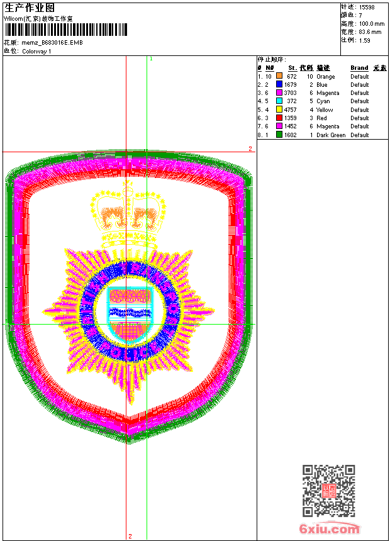Click the stitch count '372' in Cyan row
390x541 pixels.
pos(292,101)
